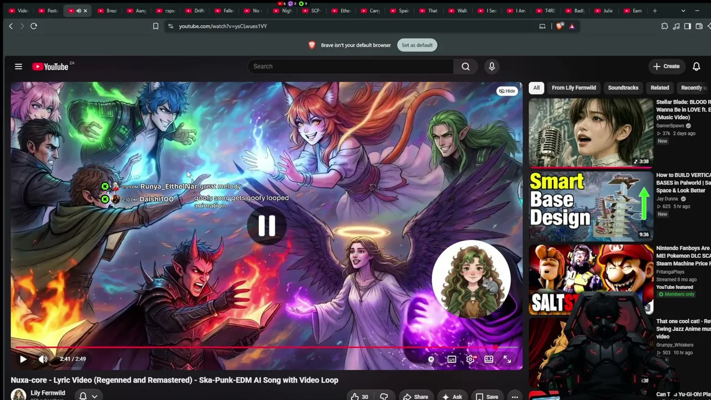Click the Nuxa-core video title text
Viewport: 711px width, 400px height.
pyautogui.click(x=174, y=380)
